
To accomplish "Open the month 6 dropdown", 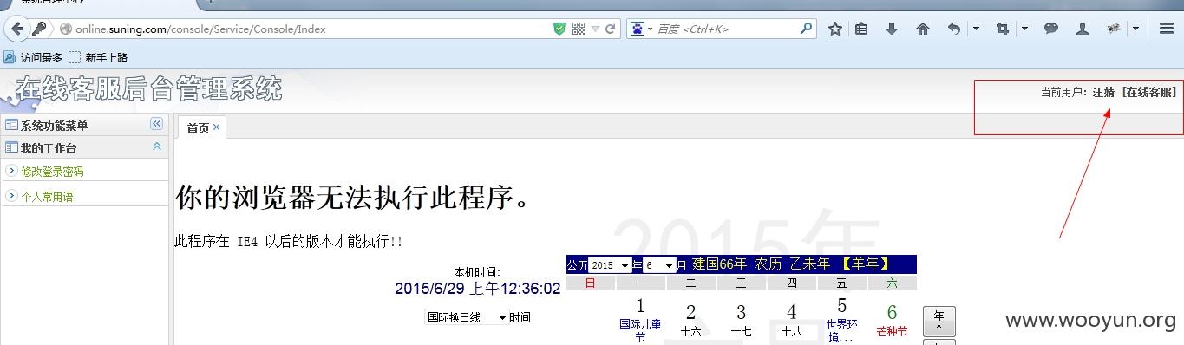I will pos(658,265).
